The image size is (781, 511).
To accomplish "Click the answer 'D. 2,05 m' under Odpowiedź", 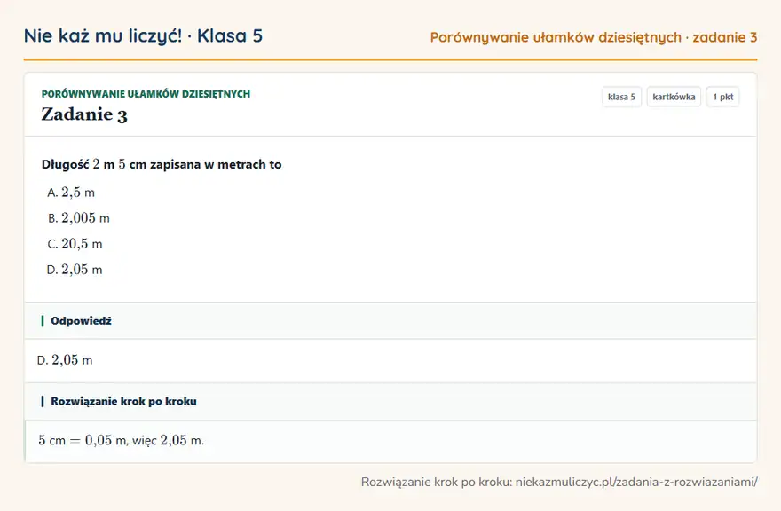I will (x=65, y=360).
